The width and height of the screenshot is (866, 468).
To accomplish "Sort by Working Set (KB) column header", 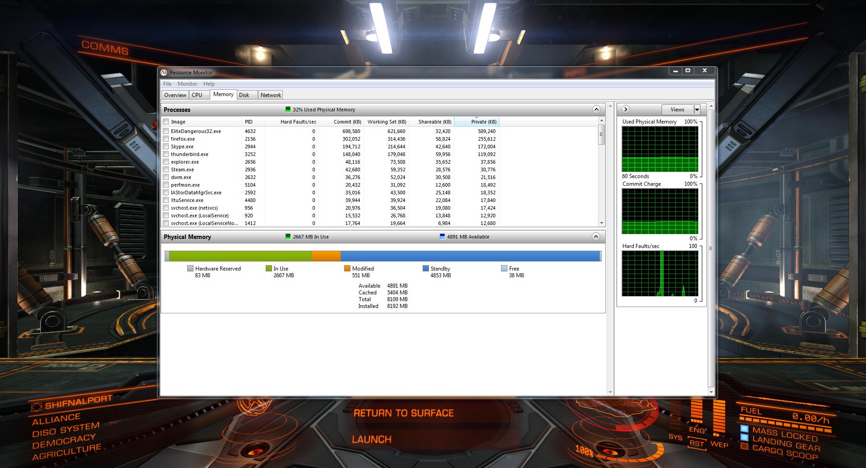I will coord(386,122).
